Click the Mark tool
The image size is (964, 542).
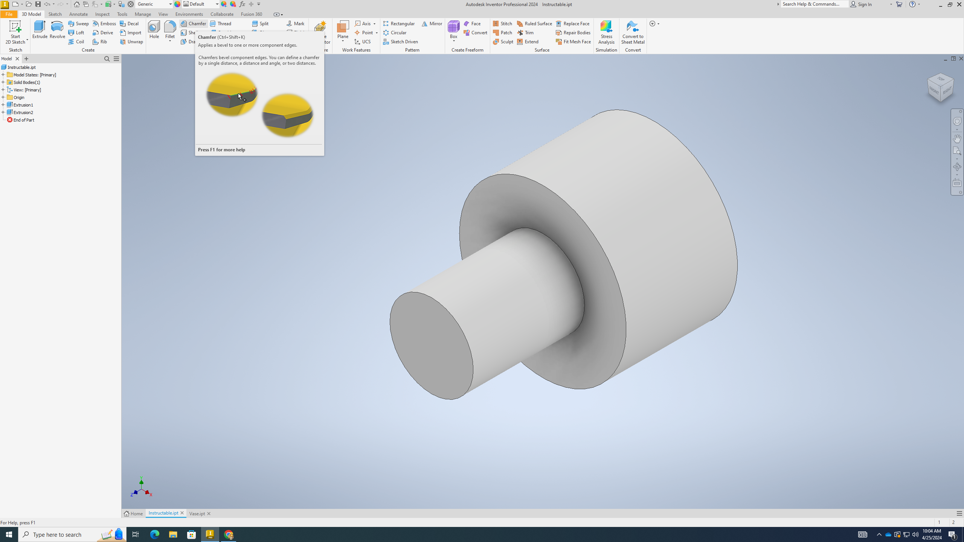pyautogui.click(x=296, y=23)
